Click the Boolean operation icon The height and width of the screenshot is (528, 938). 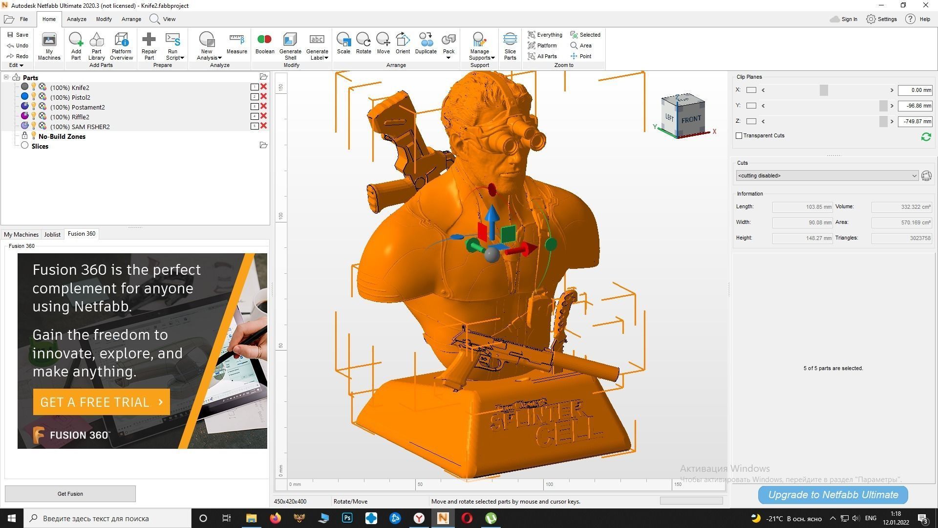(264, 44)
